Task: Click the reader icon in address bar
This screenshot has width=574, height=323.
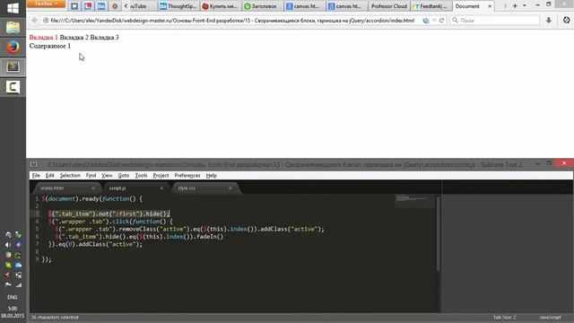Action: pyautogui.click(x=426, y=21)
